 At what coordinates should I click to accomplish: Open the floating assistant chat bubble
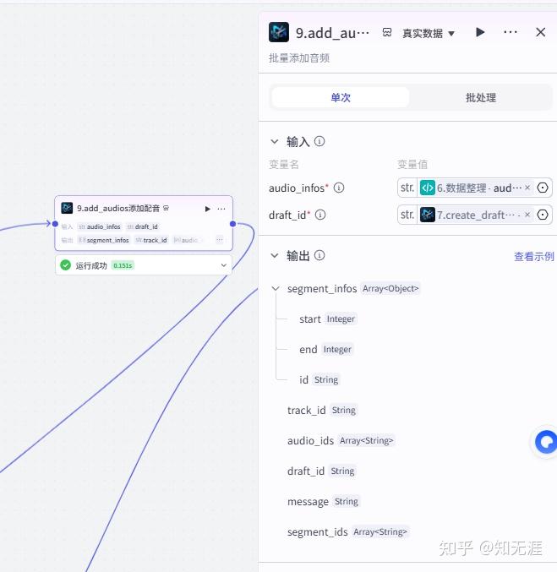pos(544,442)
